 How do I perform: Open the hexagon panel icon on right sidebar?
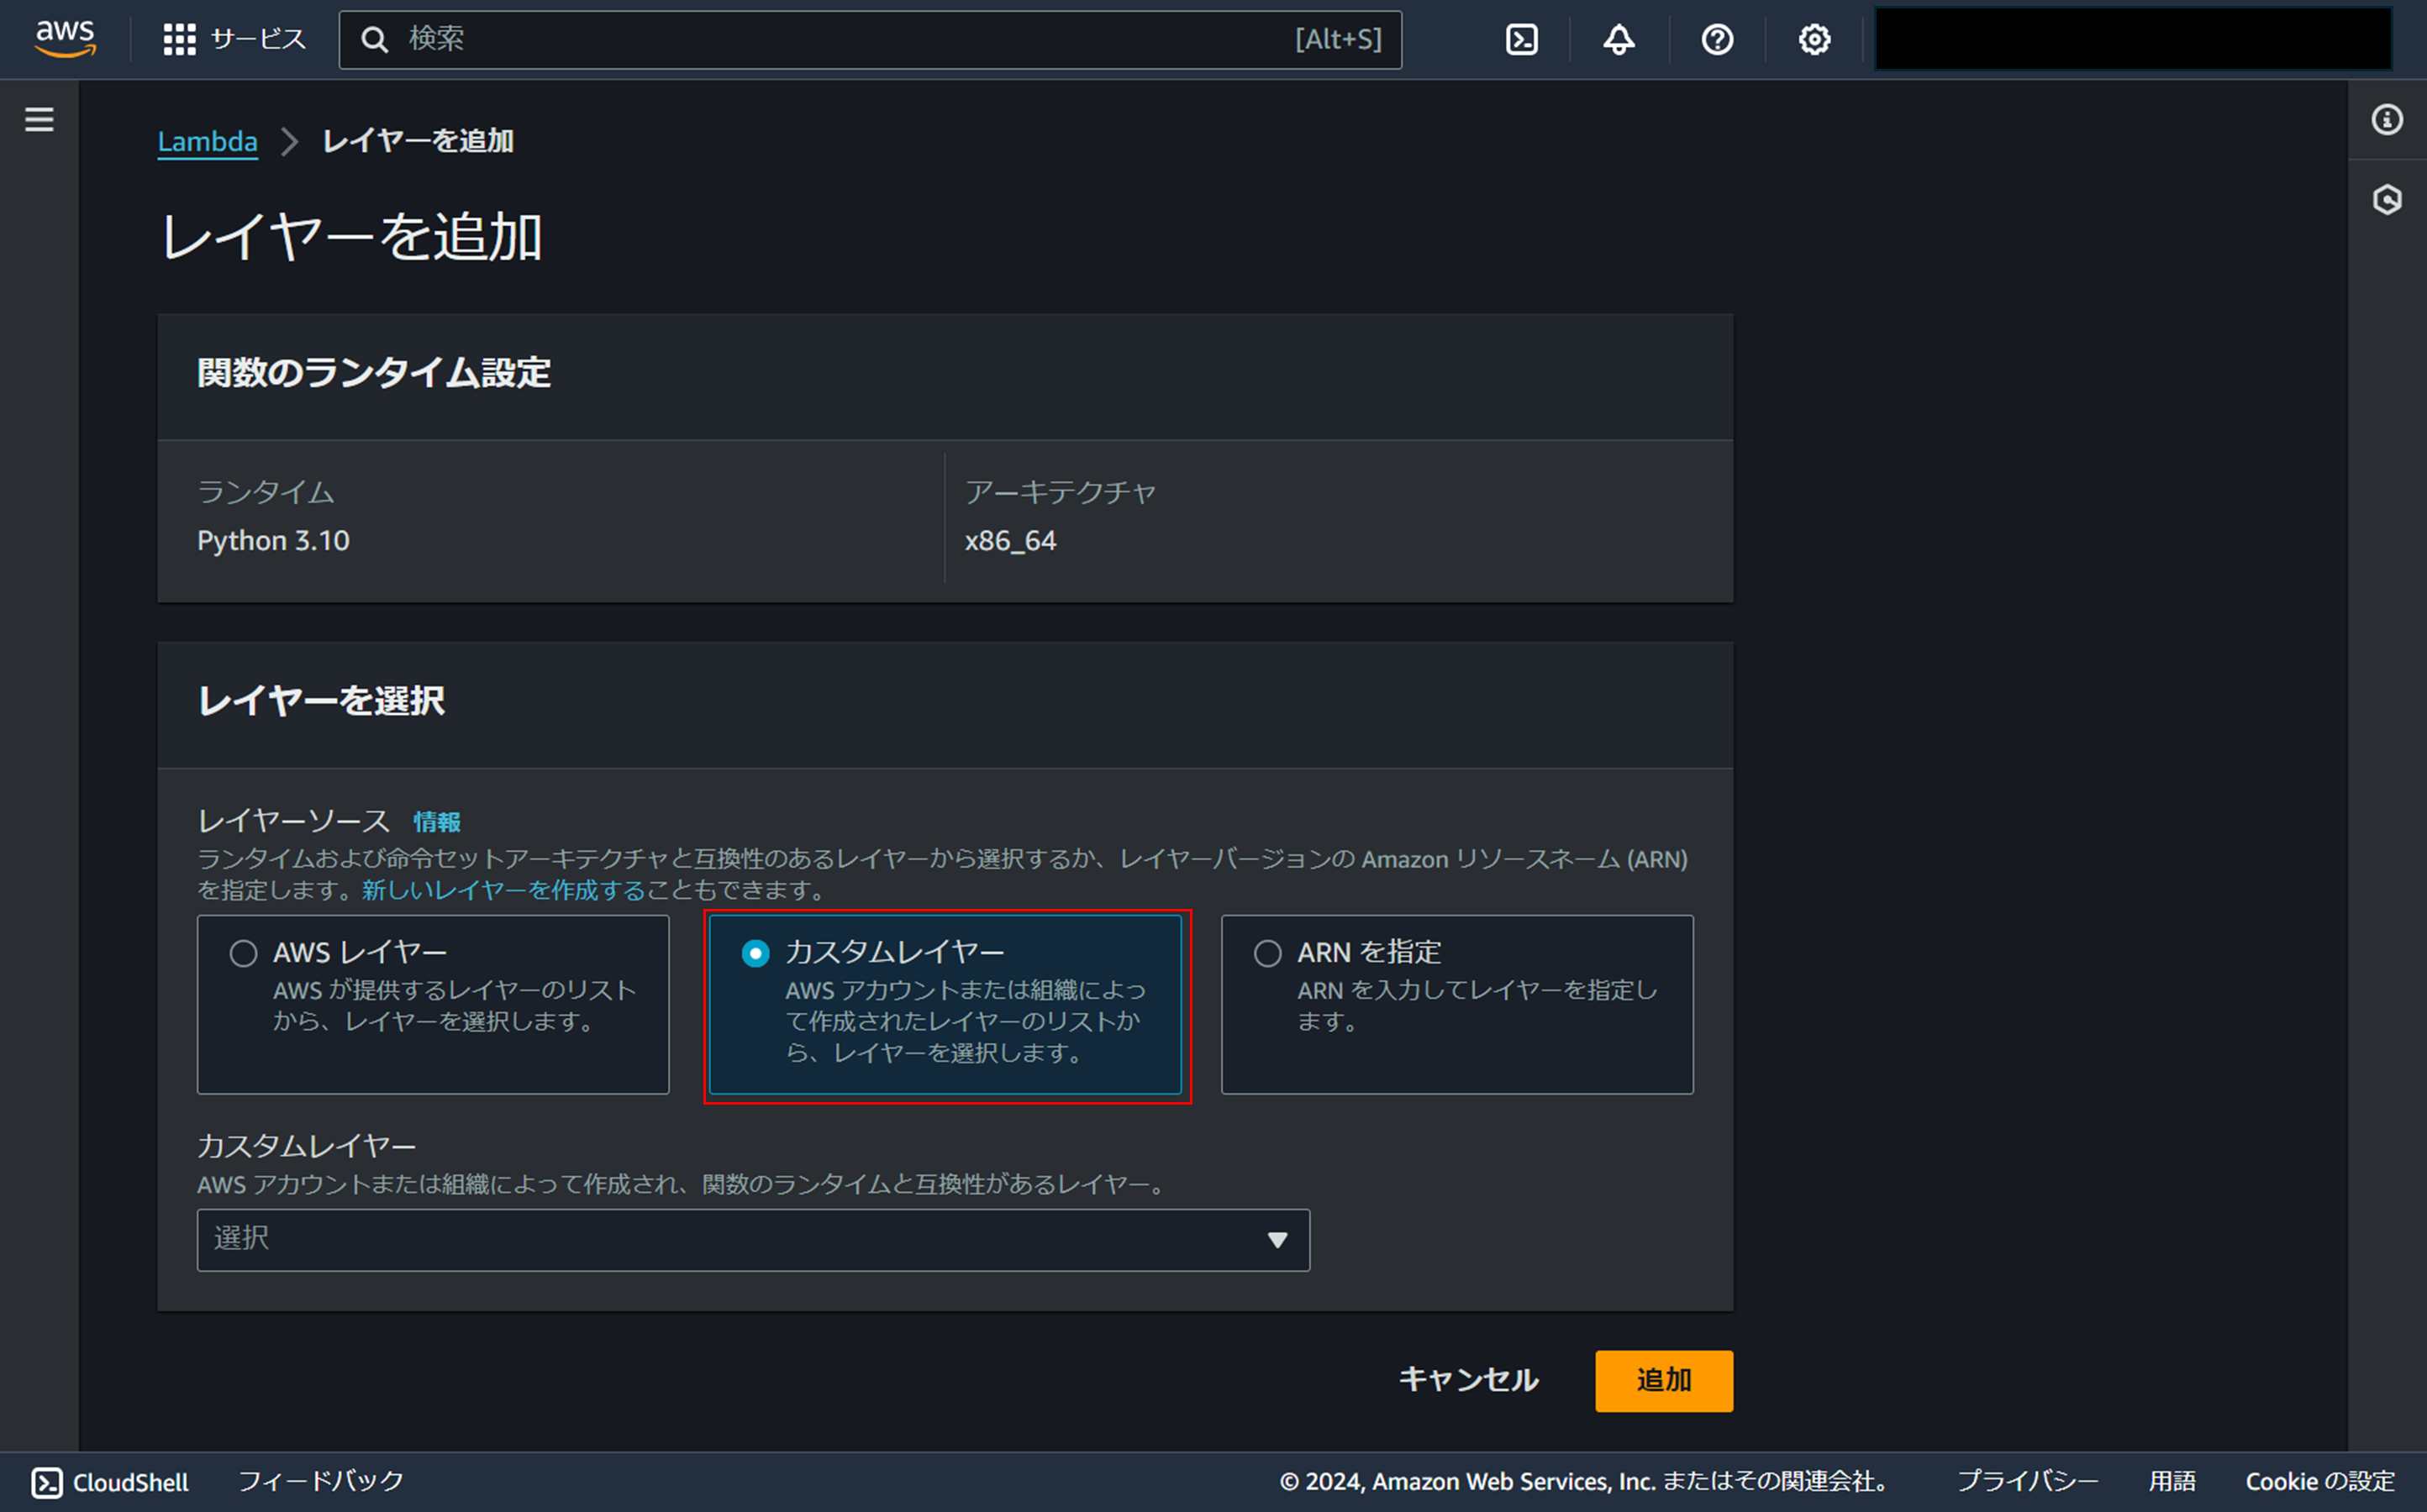point(2387,200)
